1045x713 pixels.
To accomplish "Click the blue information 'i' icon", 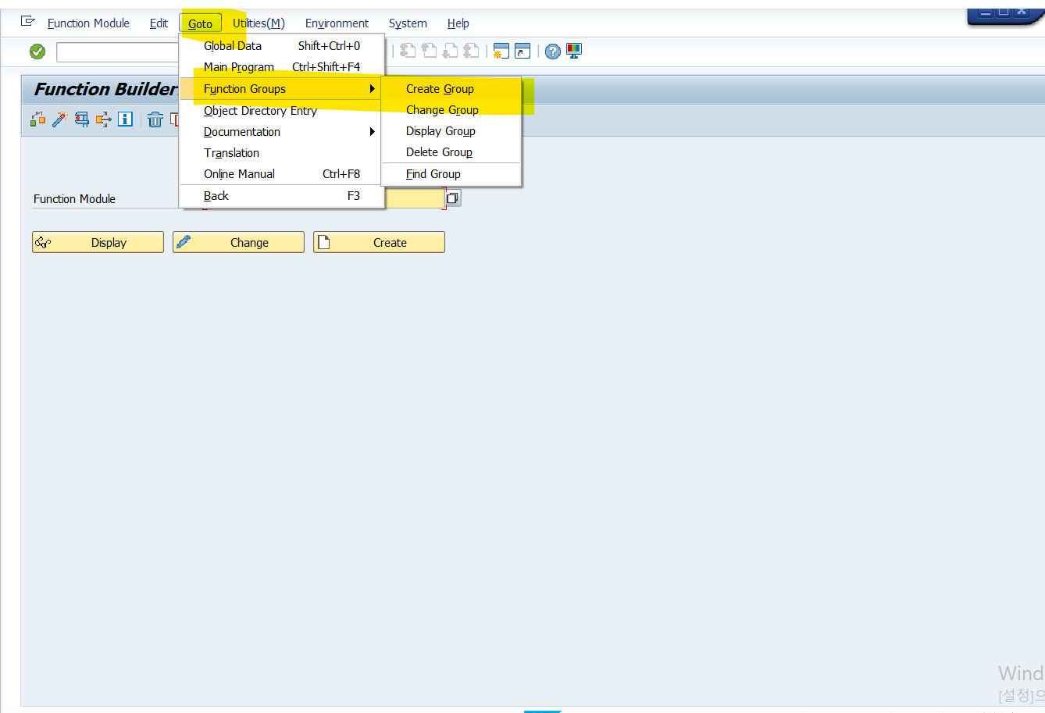I will [125, 119].
